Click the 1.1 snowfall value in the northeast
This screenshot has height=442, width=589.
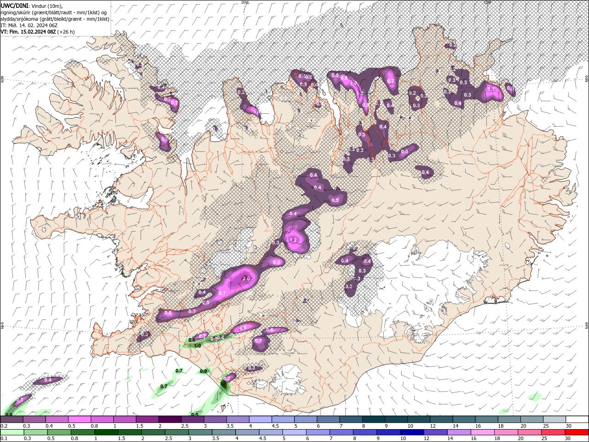click(491, 88)
